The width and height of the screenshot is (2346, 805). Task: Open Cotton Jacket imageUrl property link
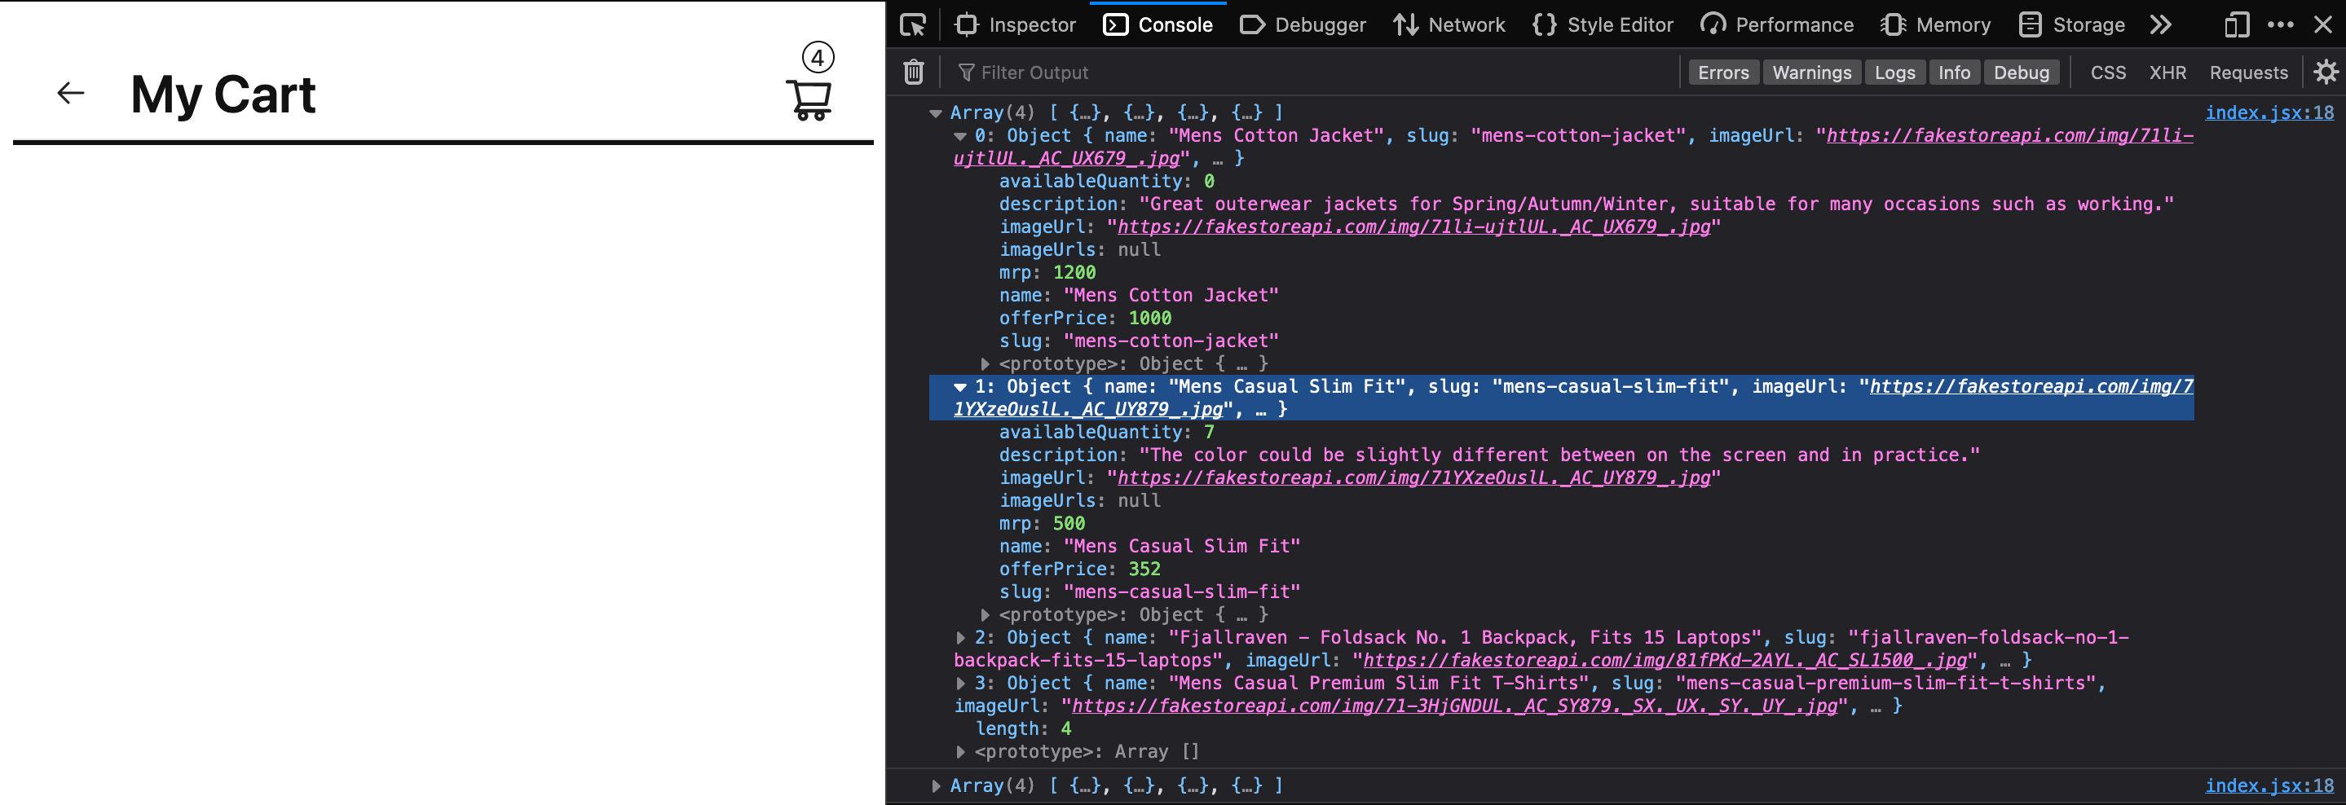tap(1413, 227)
